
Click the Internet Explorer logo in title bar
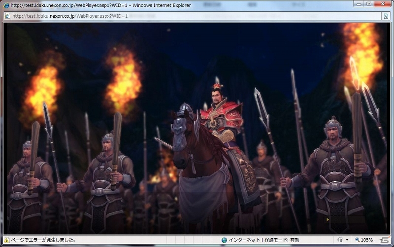click(6, 5)
